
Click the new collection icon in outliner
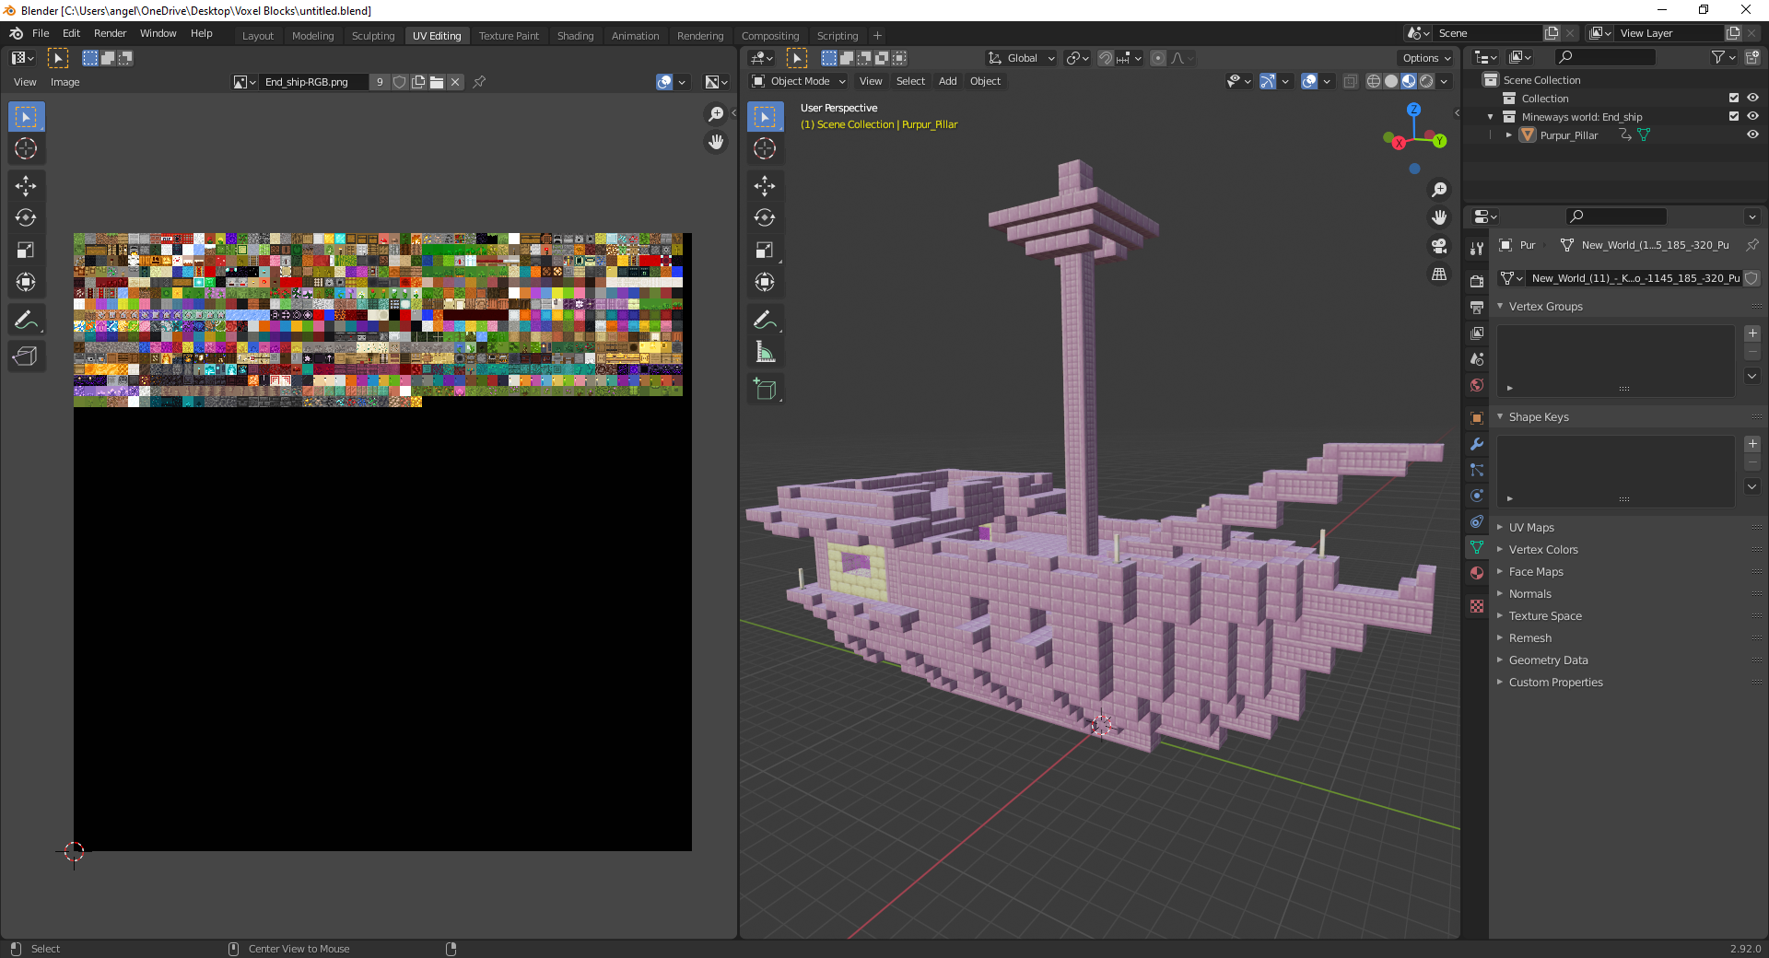pyautogui.click(x=1752, y=57)
